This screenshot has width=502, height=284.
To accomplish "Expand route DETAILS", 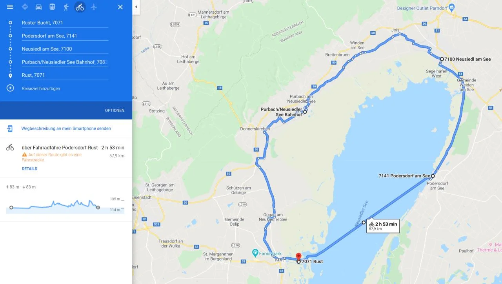I will pyautogui.click(x=29, y=169).
